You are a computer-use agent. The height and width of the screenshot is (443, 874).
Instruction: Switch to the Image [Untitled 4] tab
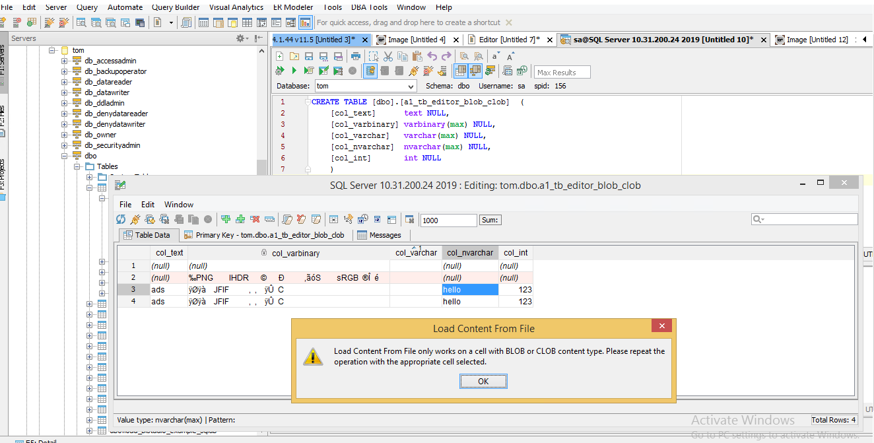click(416, 40)
